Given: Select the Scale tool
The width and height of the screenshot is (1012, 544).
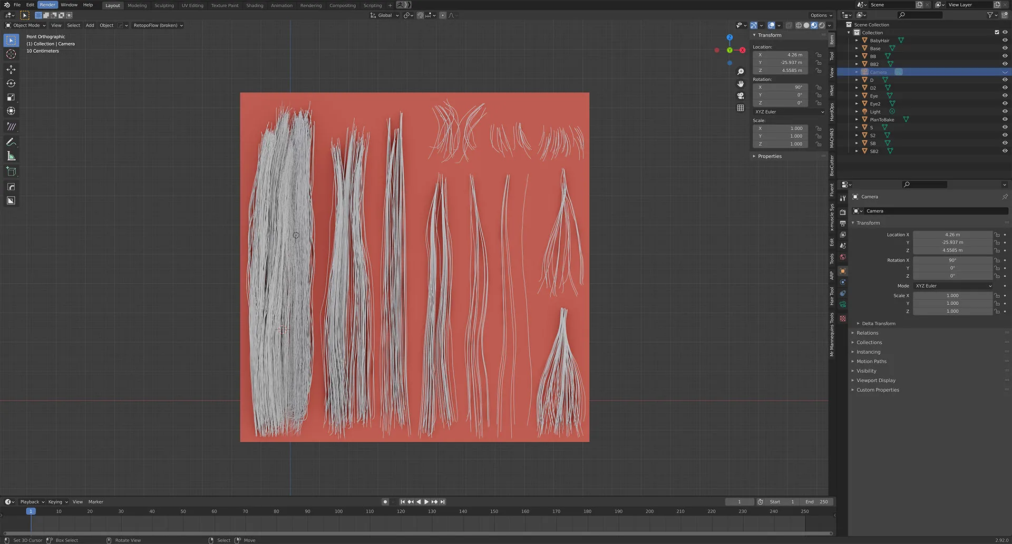Looking at the screenshot, I should pos(11,98).
